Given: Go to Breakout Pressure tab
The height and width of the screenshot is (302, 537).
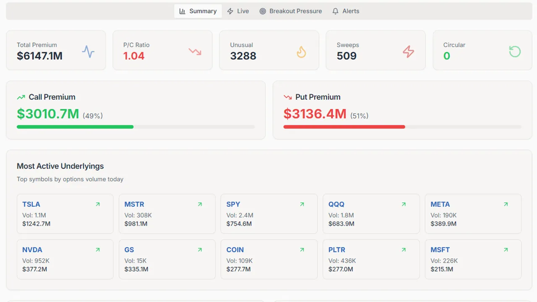Looking at the screenshot, I should [x=291, y=11].
